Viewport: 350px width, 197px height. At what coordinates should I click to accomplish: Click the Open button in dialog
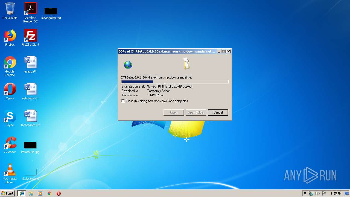click(x=174, y=112)
